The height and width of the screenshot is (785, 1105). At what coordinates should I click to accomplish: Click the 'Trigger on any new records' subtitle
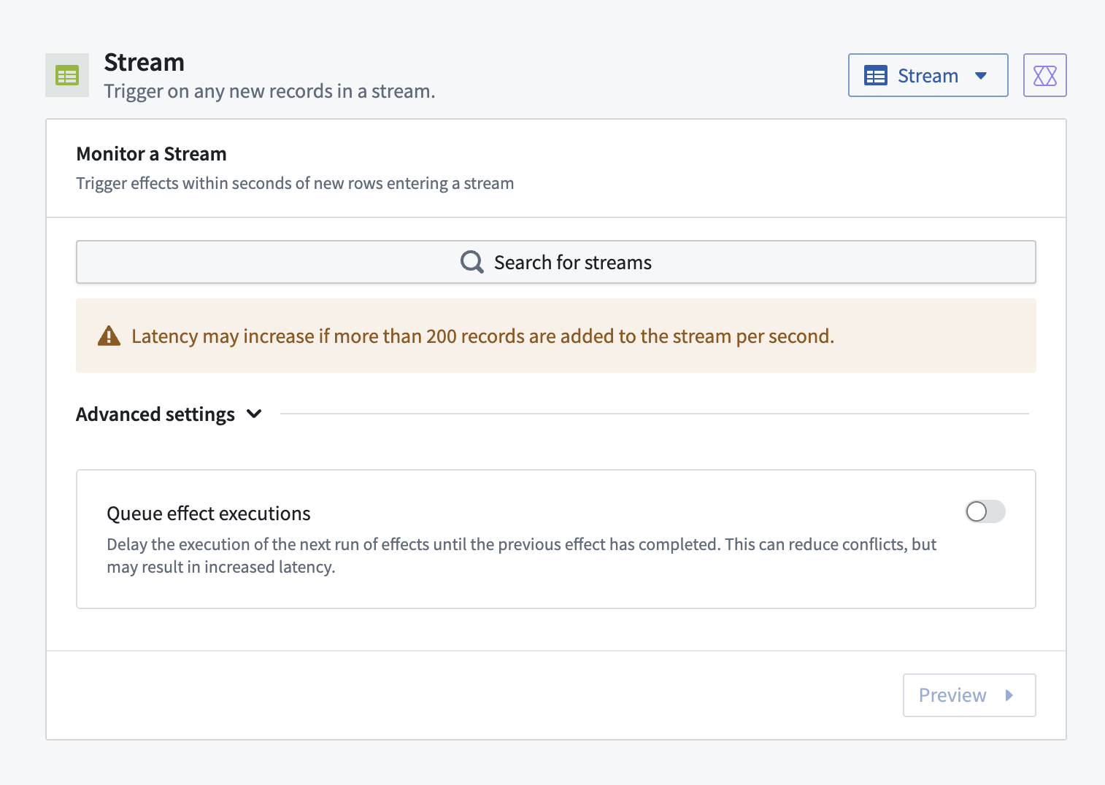pyautogui.click(x=269, y=91)
